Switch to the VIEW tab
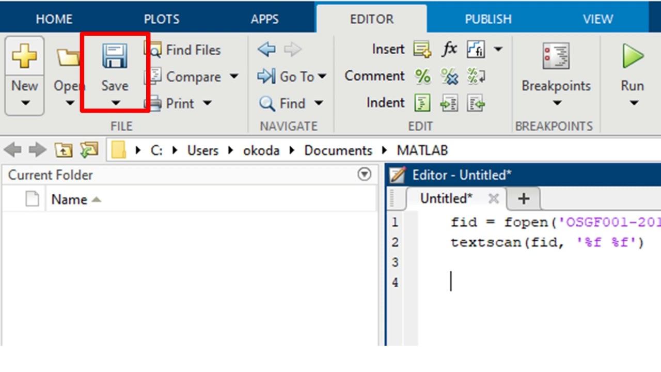The image size is (661, 372). (x=598, y=19)
